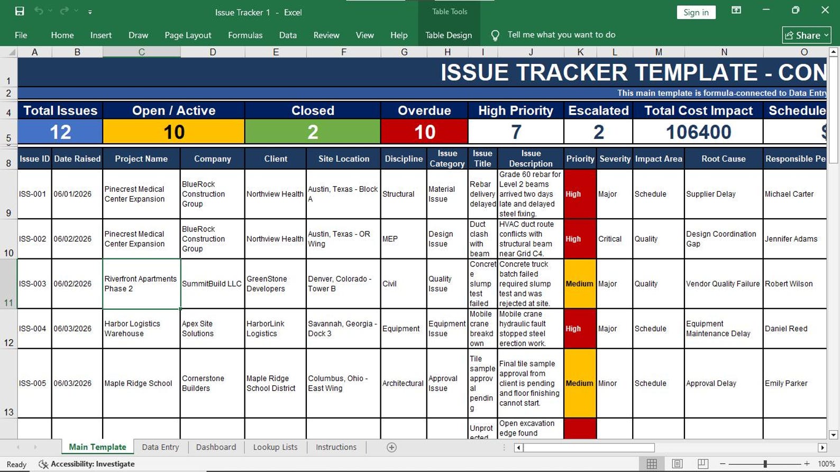Click the next sheet navigation arrow
Image resolution: width=840 pixels, height=472 pixels.
[x=35, y=447]
